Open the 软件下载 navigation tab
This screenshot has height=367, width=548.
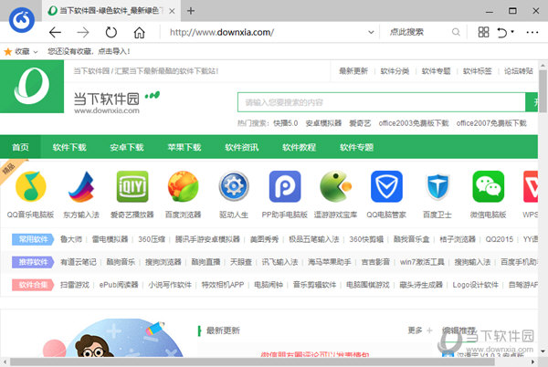[69, 147]
